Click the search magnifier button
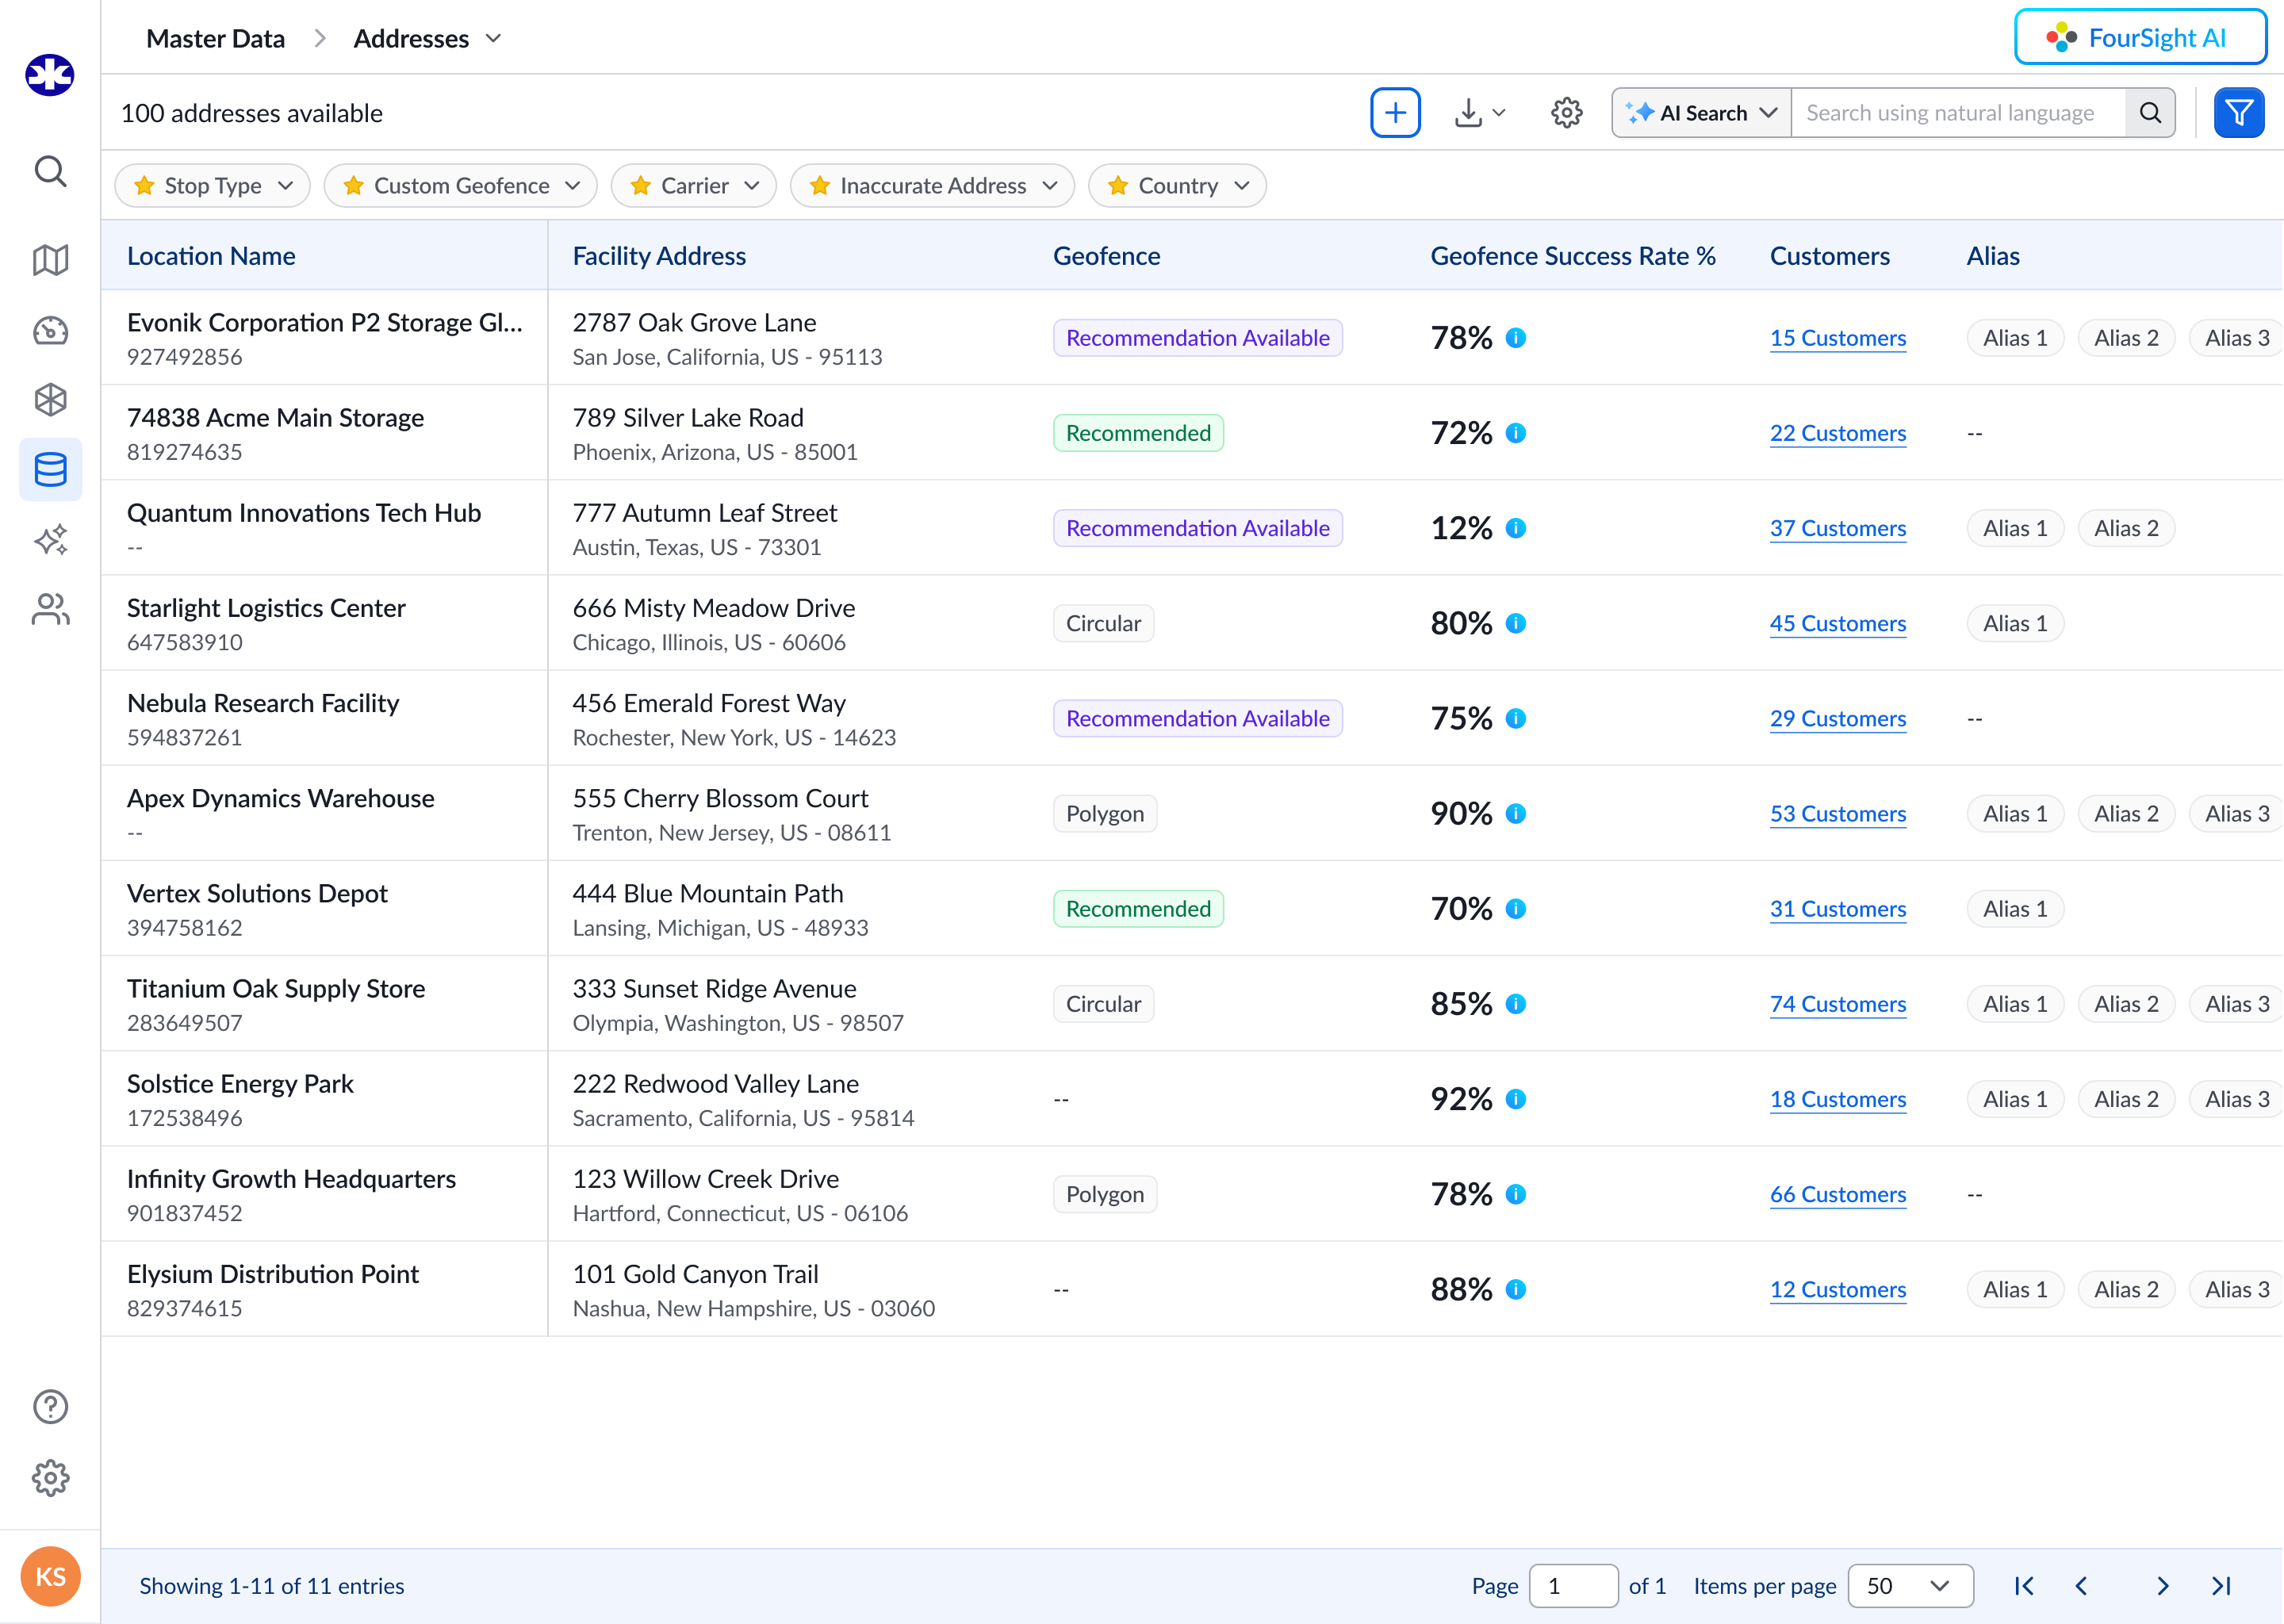Image resolution: width=2284 pixels, height=1624 pixels. point(2150,113)
